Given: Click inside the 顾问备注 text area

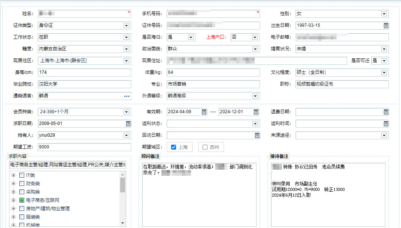Looking at the screenshot, I should [199, 195].
